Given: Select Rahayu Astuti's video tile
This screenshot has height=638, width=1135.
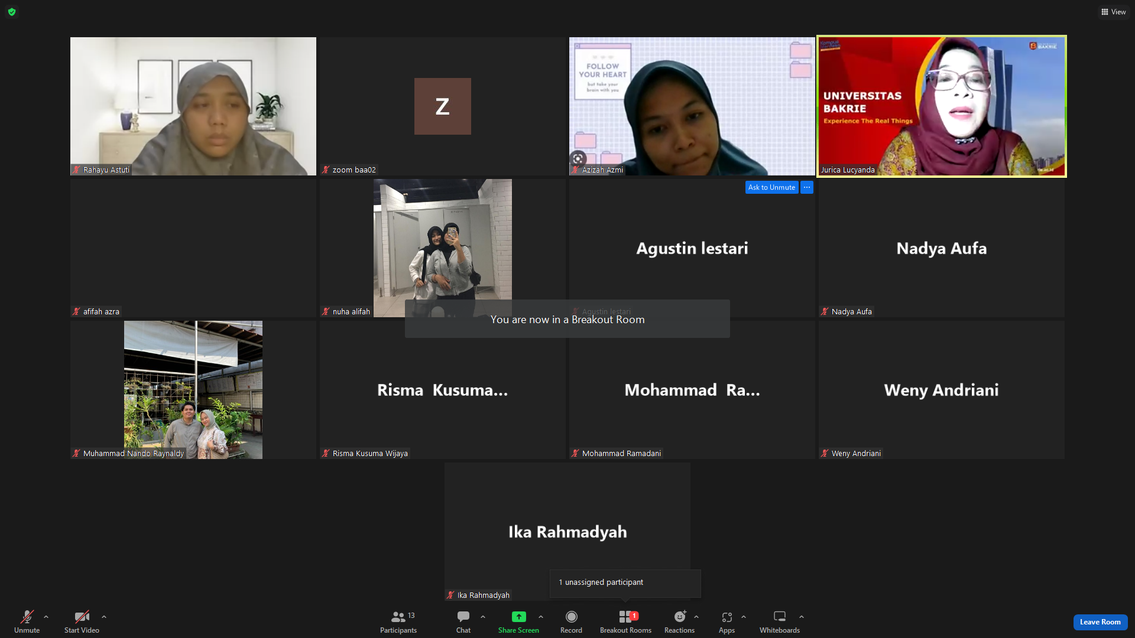Looking at the screenshot, I should 193,106.
